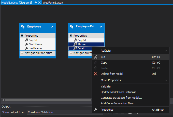Collapse the EmployeeDetails entity box
Image resolution: width=173 pixels, height=117 pixels.
(101, 26)
